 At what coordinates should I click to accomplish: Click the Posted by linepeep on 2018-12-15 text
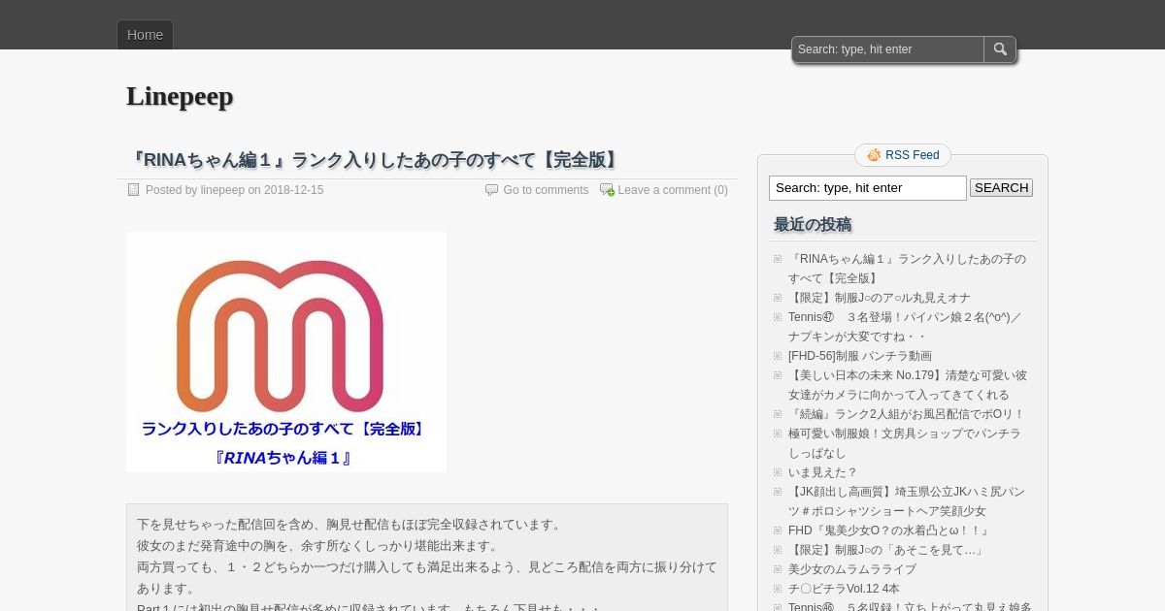coord(235,190)
